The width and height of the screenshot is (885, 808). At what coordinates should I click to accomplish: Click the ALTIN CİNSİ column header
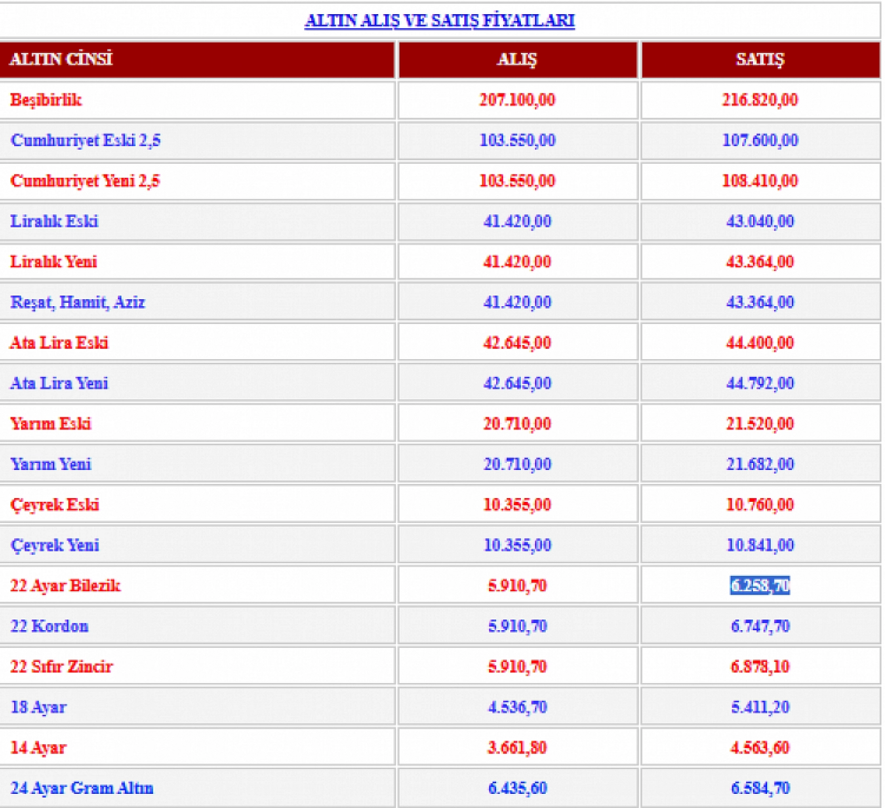coord(61,59)
